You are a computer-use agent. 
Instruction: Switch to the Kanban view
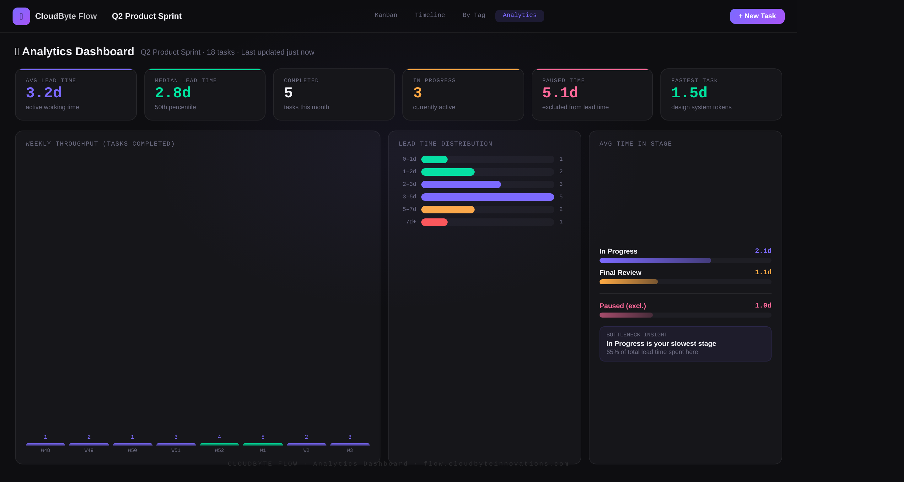(386, 15)
